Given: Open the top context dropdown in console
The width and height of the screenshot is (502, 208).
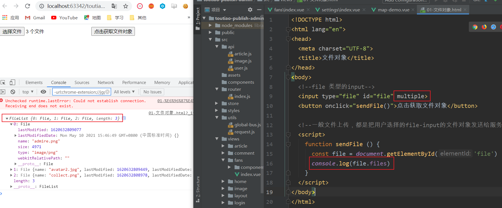Looking at the screenshot, I should [x=28, y=92].
